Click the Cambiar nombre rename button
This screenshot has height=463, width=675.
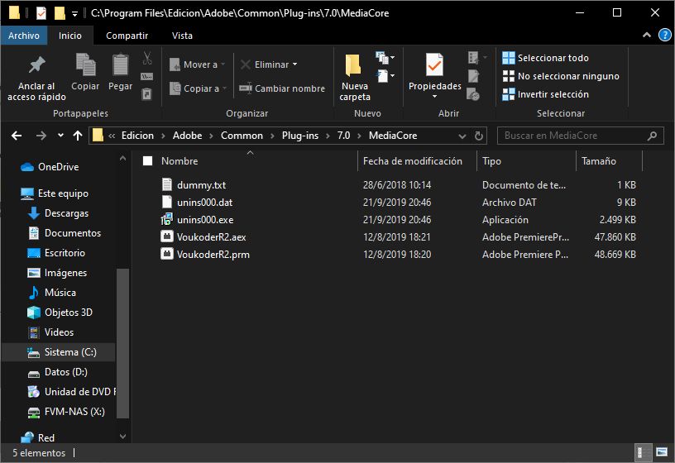281,88
